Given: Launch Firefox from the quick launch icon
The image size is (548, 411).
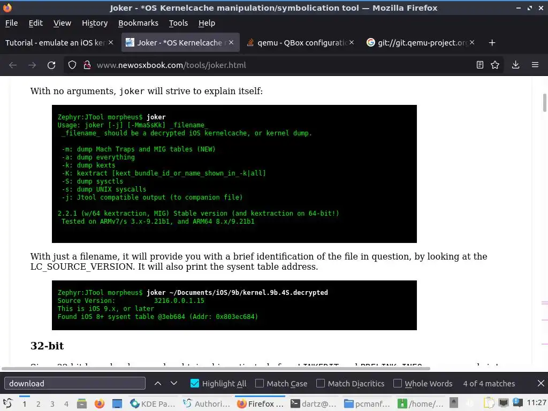Looking at the screenshot, I should pos(100,404).
